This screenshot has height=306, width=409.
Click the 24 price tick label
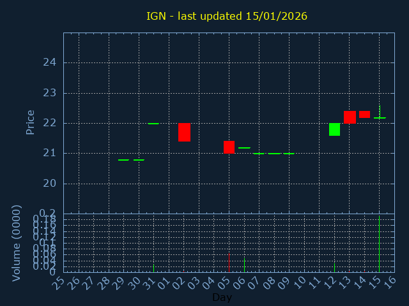click(49, 62)
